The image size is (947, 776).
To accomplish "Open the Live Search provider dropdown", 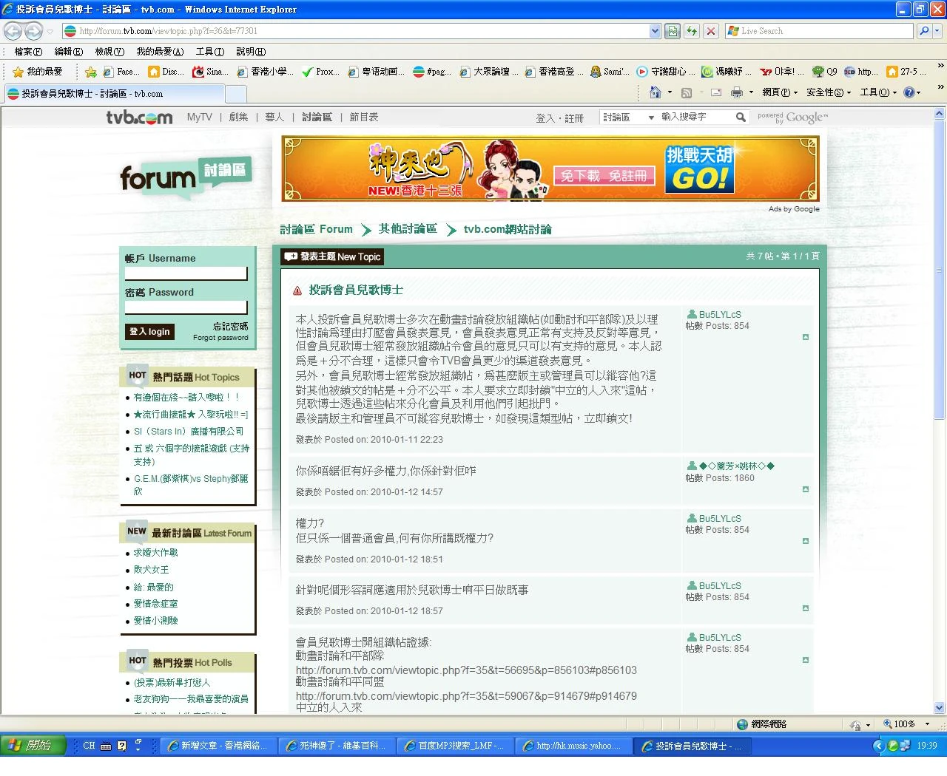I will [938, 31].
